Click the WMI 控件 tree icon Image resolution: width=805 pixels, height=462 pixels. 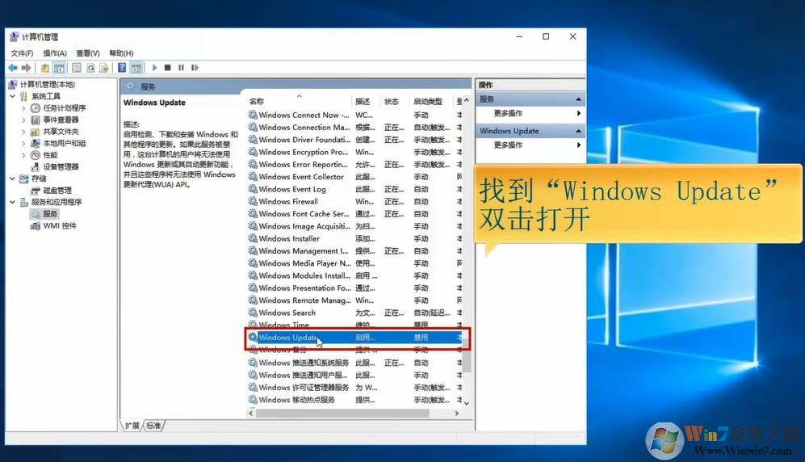click(x=36, y=226)
